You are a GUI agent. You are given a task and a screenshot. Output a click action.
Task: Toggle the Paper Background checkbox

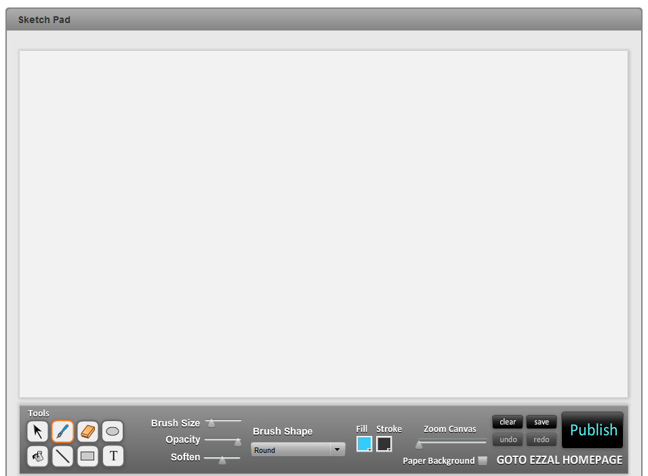click(x=483, y=460)
